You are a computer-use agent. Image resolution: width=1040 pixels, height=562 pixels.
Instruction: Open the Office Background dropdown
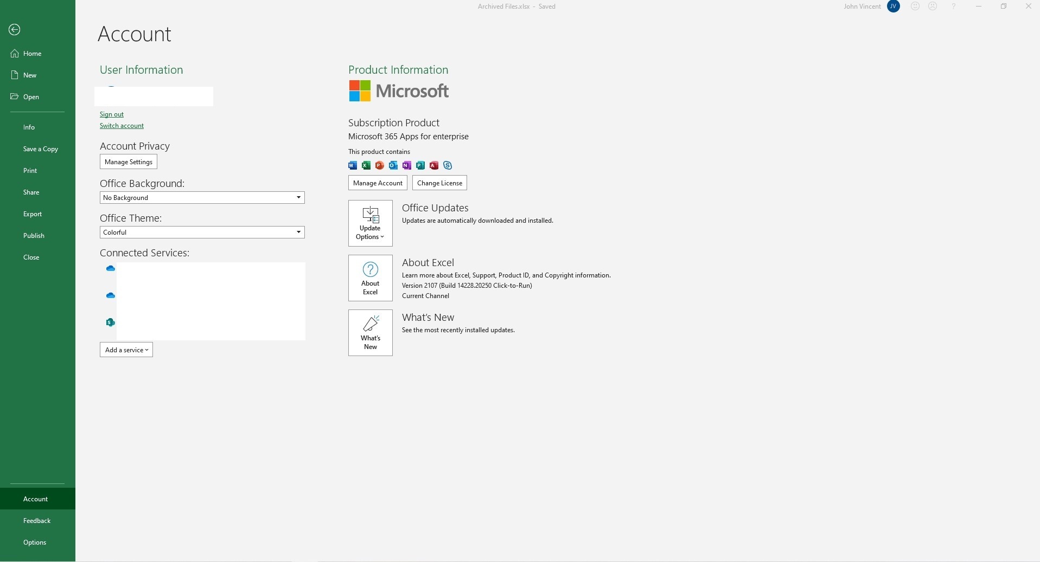[202, 198]
